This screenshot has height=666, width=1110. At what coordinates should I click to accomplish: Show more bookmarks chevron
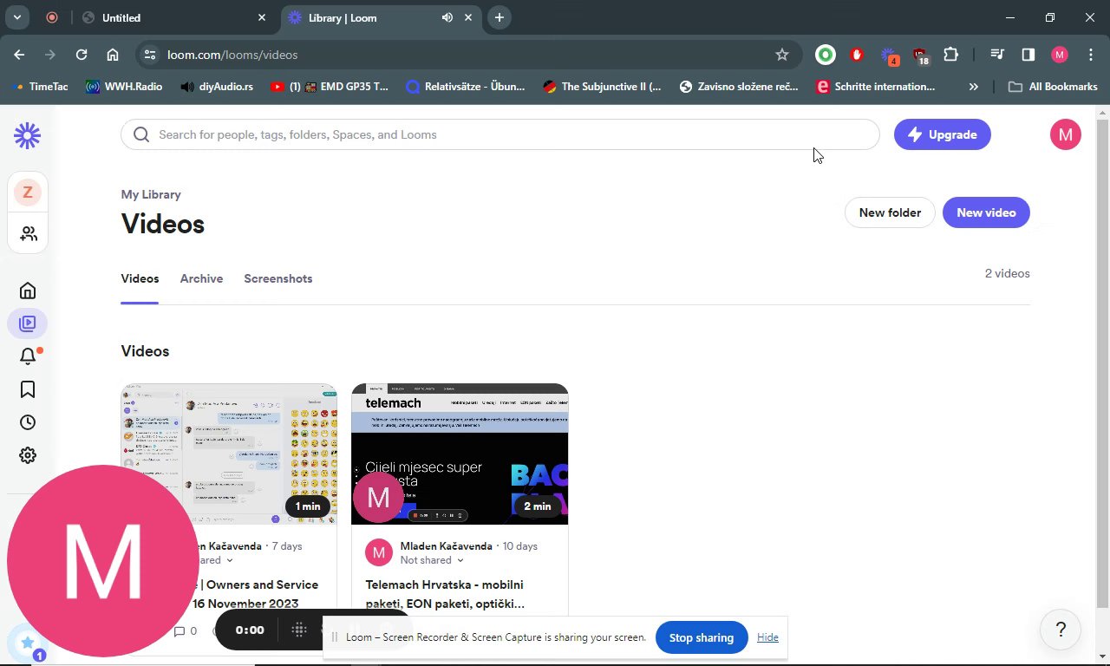tap(974, 87)
